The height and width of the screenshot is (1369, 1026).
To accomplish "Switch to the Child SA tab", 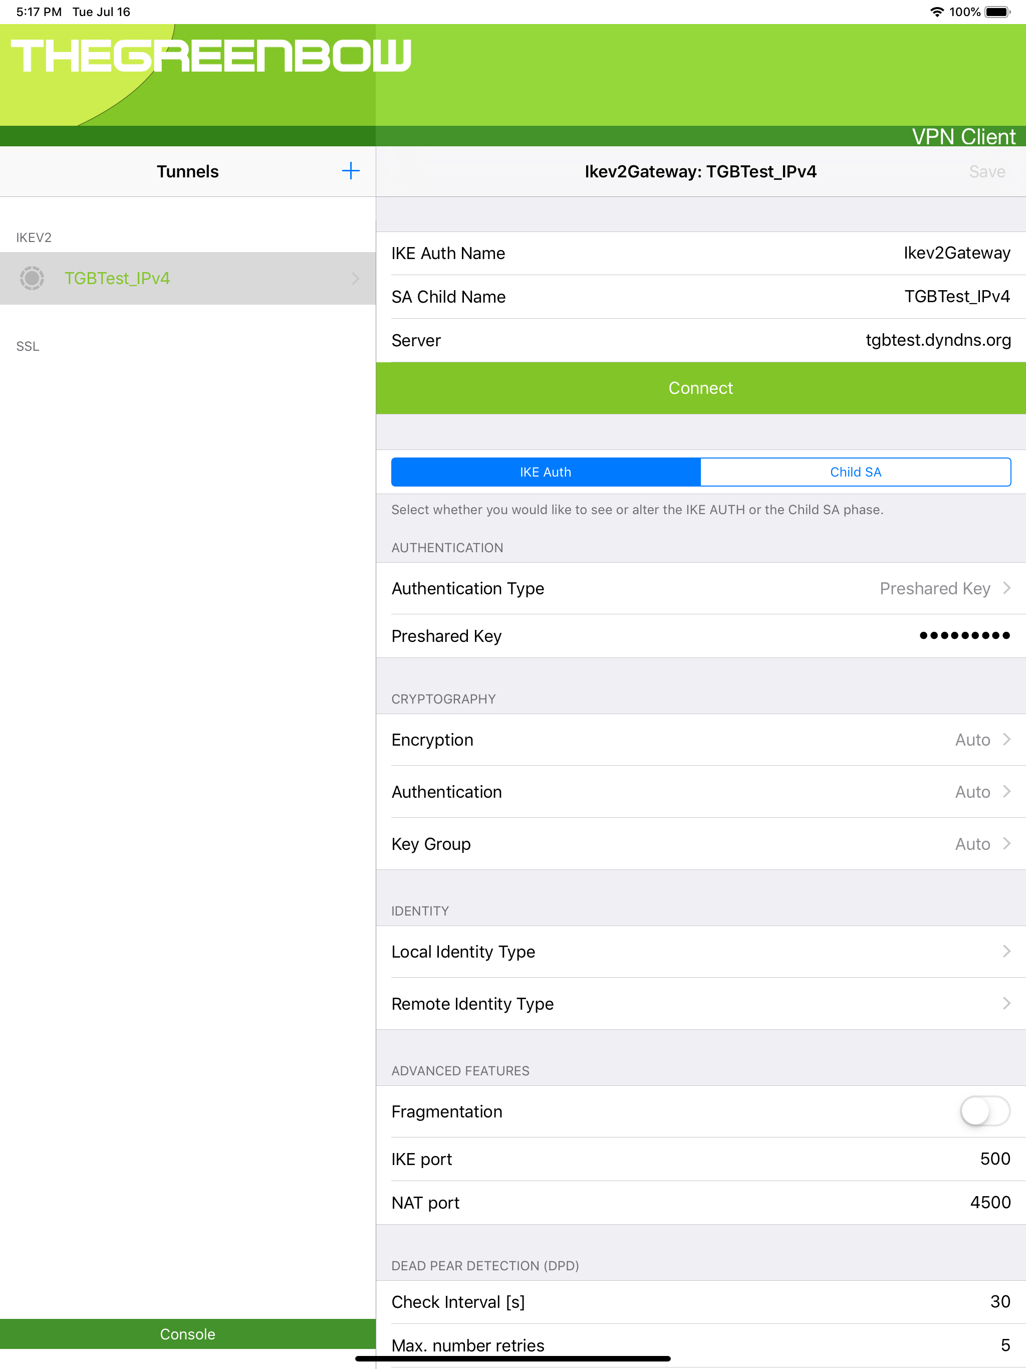I will click(856, 472).
